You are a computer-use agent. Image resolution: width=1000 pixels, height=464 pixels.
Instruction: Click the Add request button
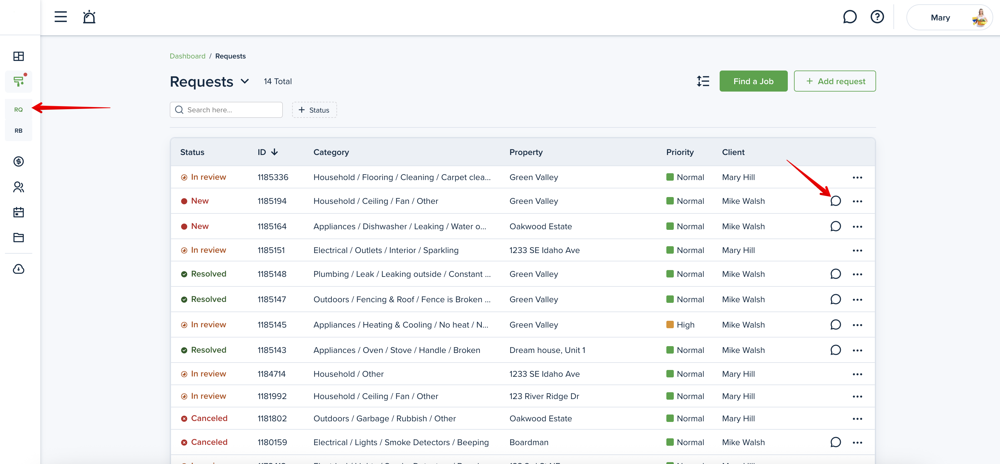[x=835, y=81]
